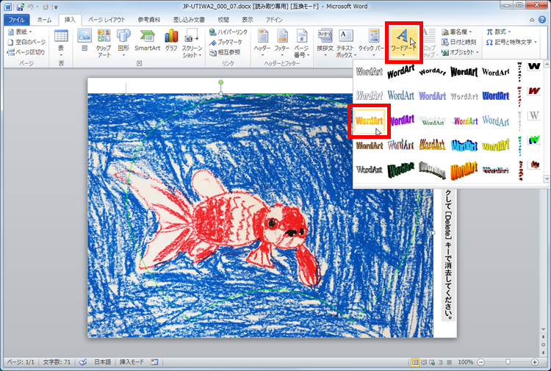Image resolution: width=551 pixels, height=371 pixels.
Task: Click the 100% zoom level button
Action: pos(465,362)
